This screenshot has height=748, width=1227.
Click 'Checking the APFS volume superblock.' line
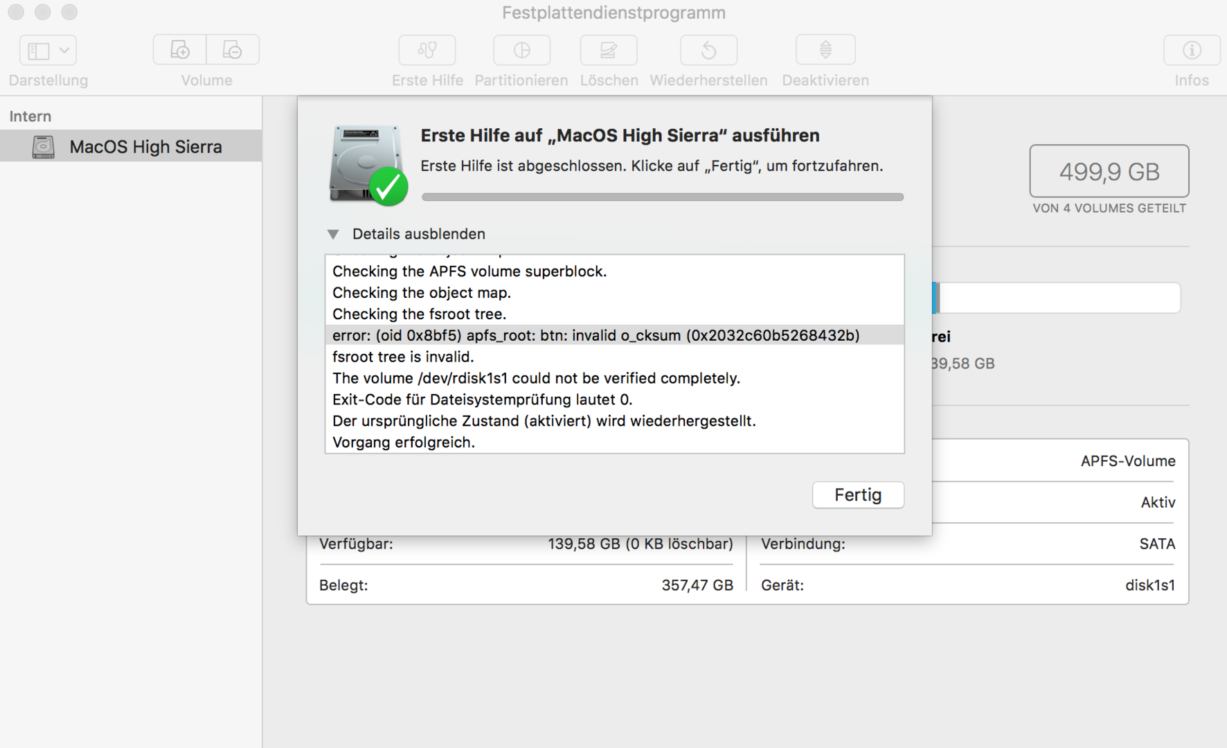coord(469,271)
